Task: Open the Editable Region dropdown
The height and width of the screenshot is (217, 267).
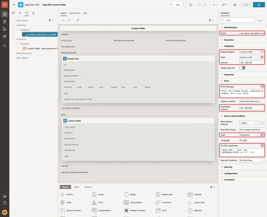Action: [248, 52]
